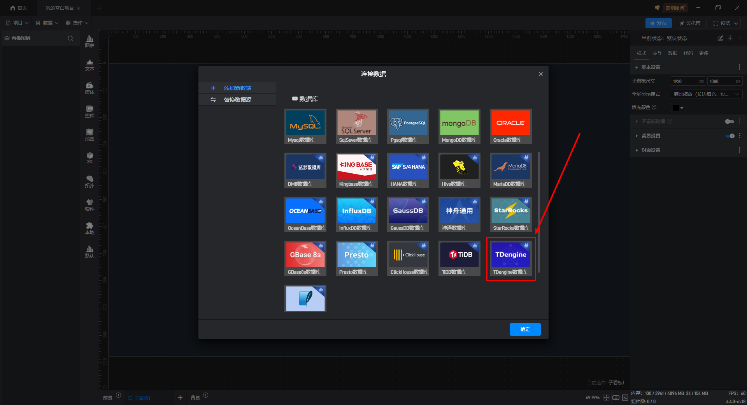Edit the 1080 height field

(x=725, y=81)
